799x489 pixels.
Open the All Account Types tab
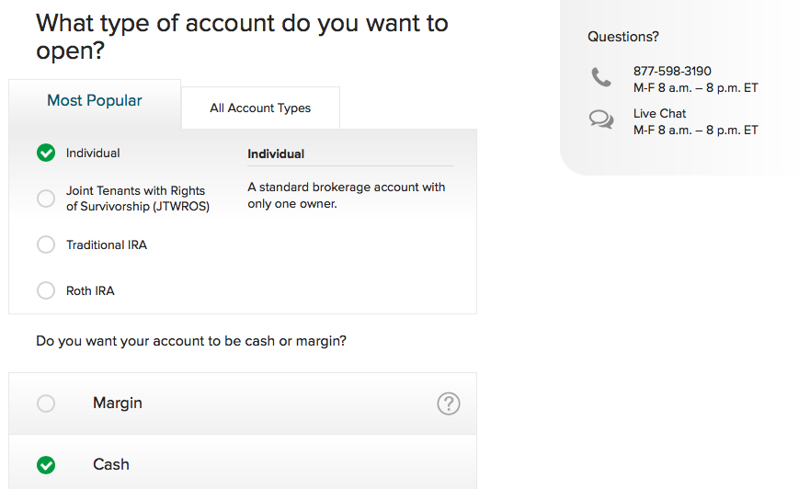(x=260, y=108)
